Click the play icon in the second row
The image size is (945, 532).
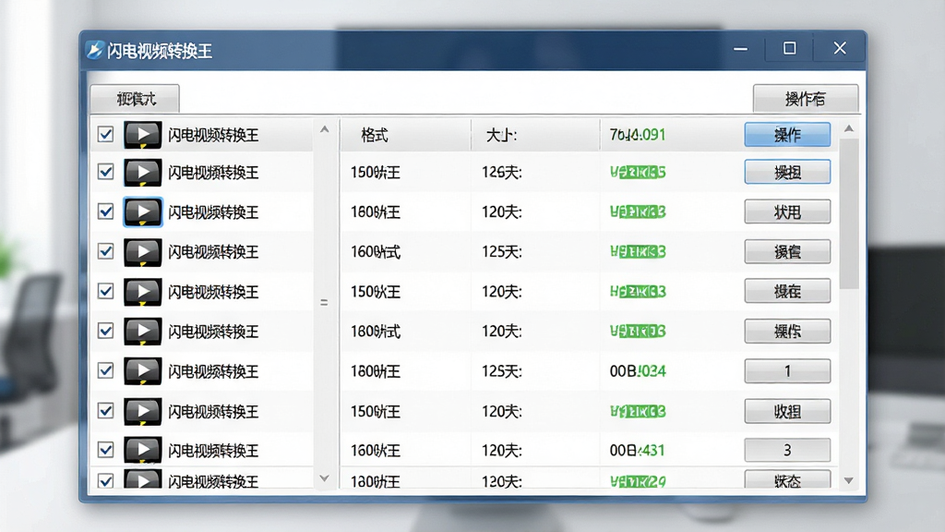point(143,173)
